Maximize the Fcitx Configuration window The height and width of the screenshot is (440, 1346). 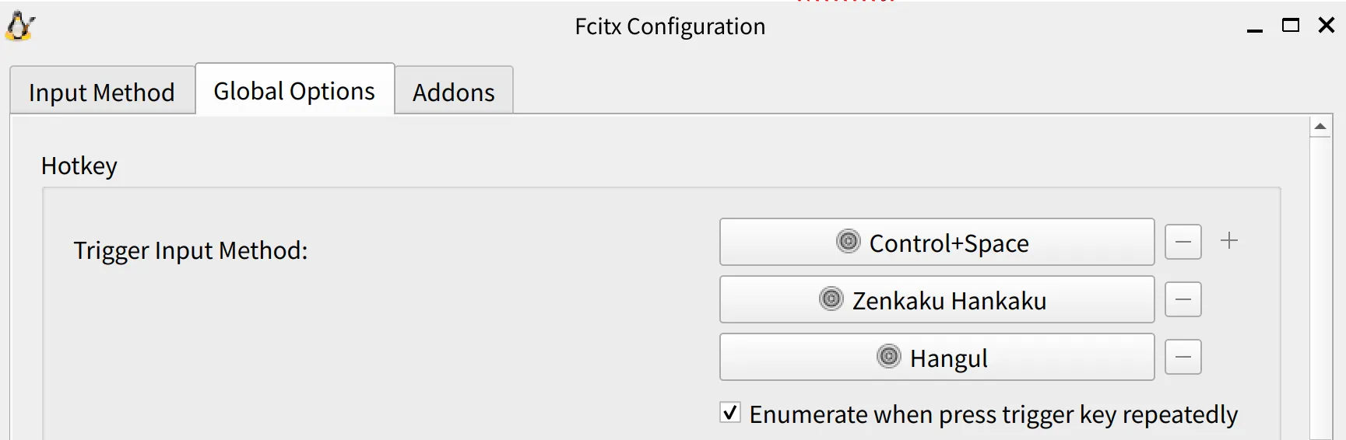pyautogui.click(x=1291, y=26)
